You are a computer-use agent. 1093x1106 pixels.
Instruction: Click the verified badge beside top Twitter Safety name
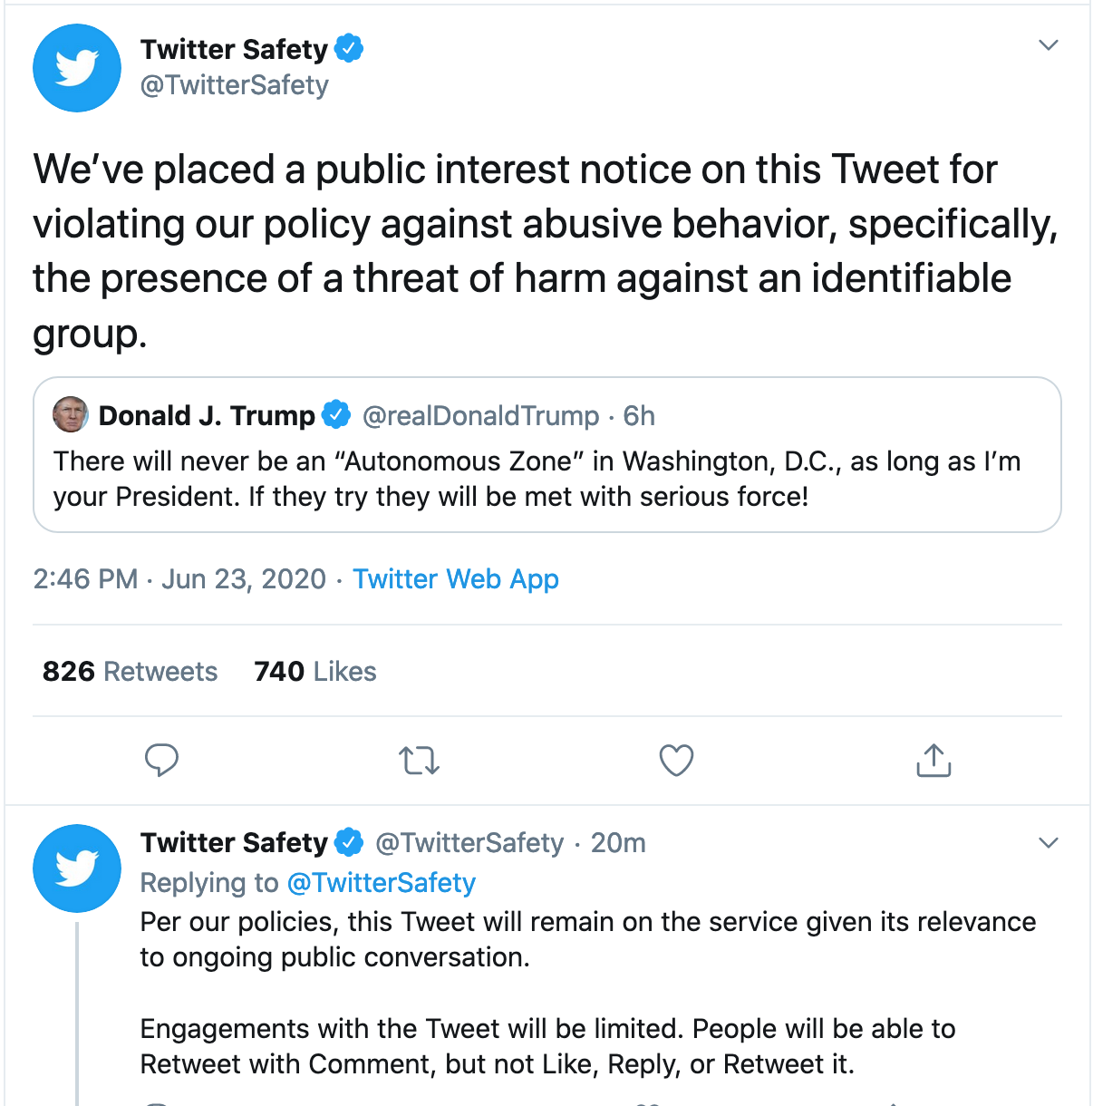click(x=349, y=48)
